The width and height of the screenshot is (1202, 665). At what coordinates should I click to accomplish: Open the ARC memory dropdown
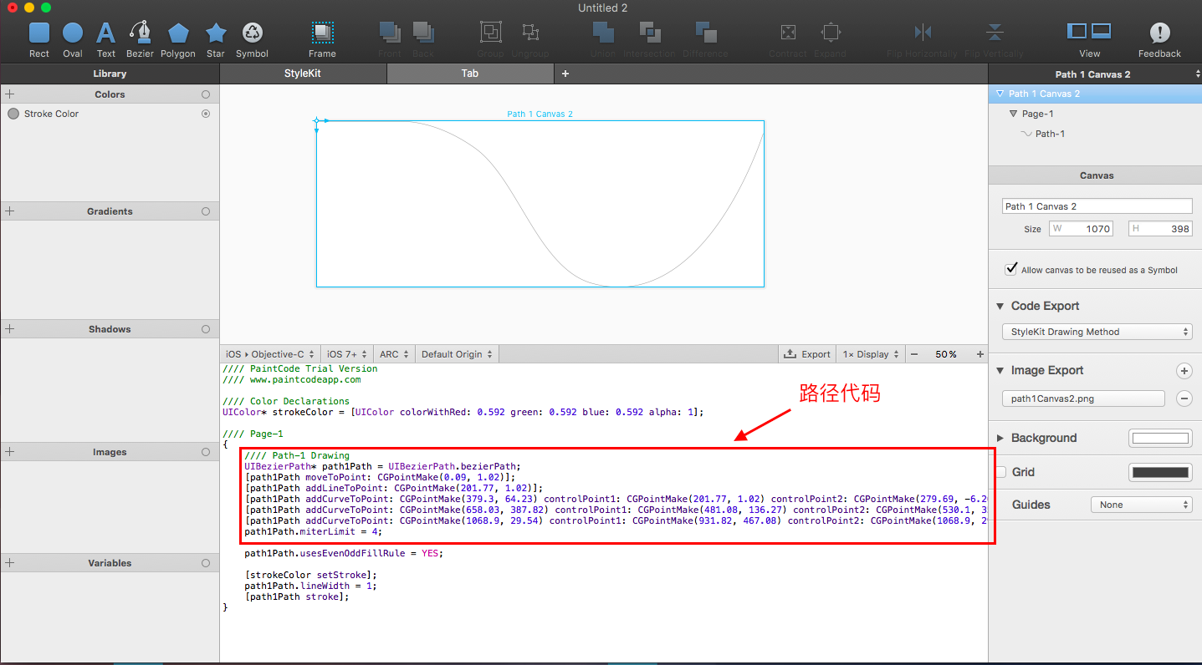click(x=394, y=354)
